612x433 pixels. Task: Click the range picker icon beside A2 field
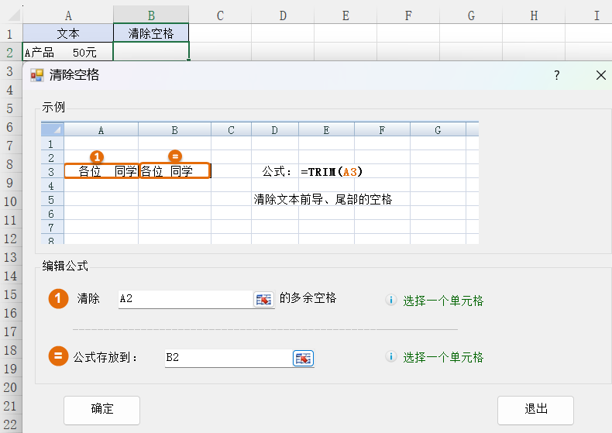tap(264, 300)
